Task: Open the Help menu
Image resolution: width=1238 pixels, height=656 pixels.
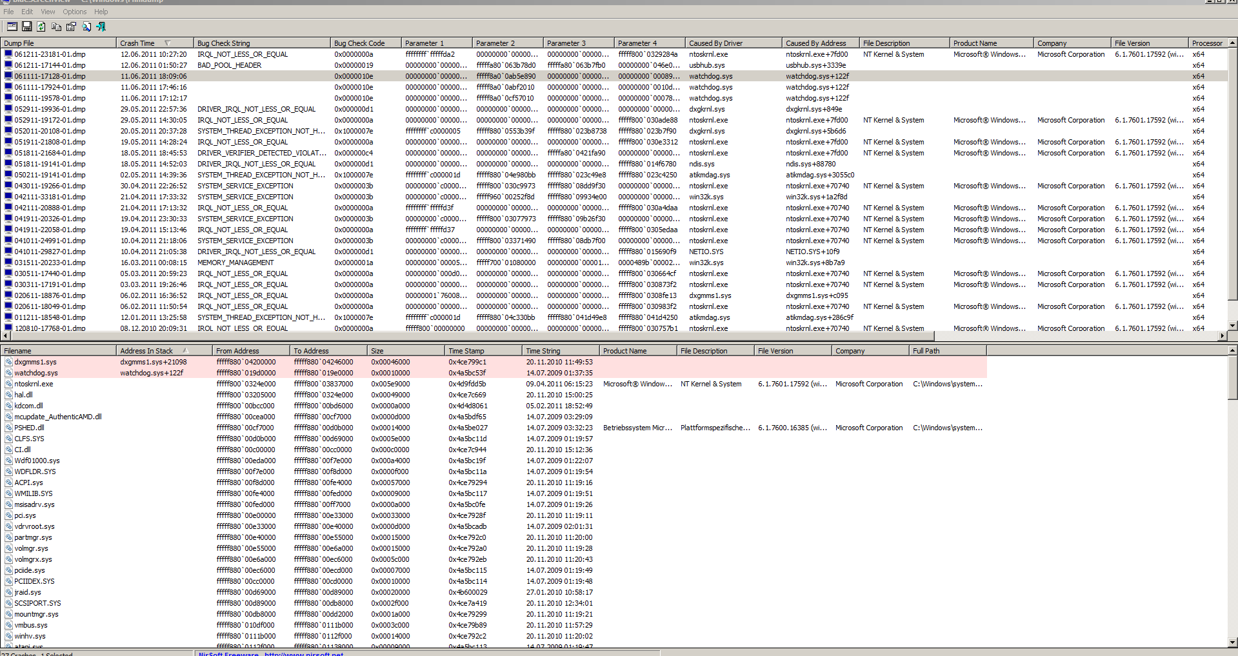Action: [101, 12]
